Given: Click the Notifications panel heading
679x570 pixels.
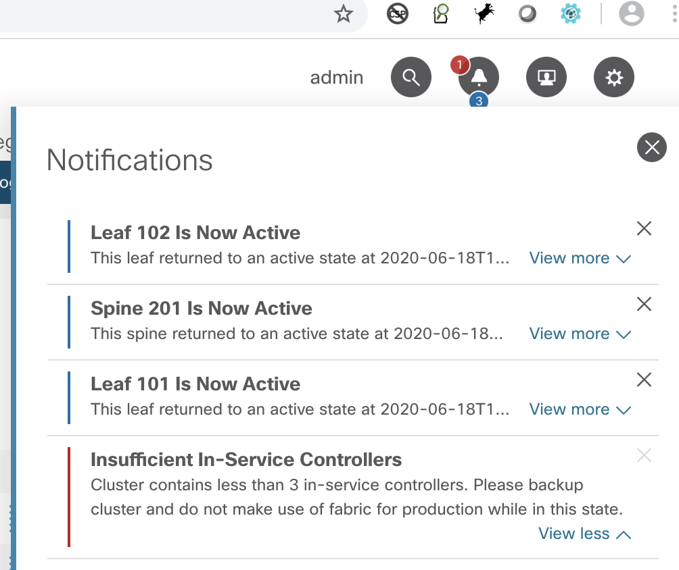Looking at the screenshot, I should (129, 160).
